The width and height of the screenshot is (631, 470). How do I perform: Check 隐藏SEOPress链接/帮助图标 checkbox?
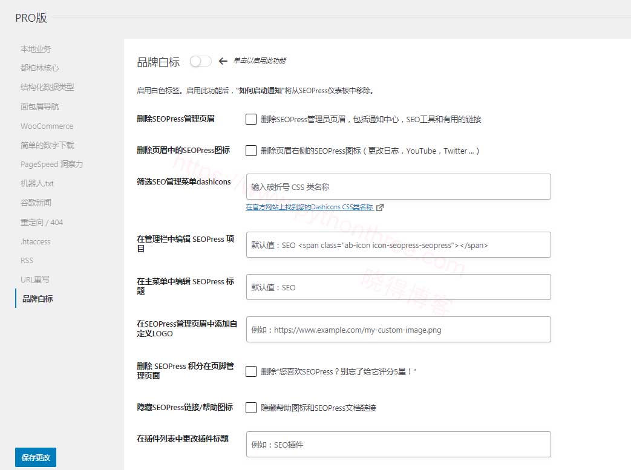coord(251,407)
